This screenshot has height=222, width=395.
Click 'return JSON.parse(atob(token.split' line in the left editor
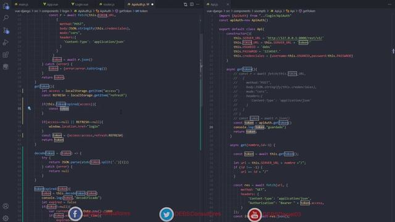pos(89,162)
